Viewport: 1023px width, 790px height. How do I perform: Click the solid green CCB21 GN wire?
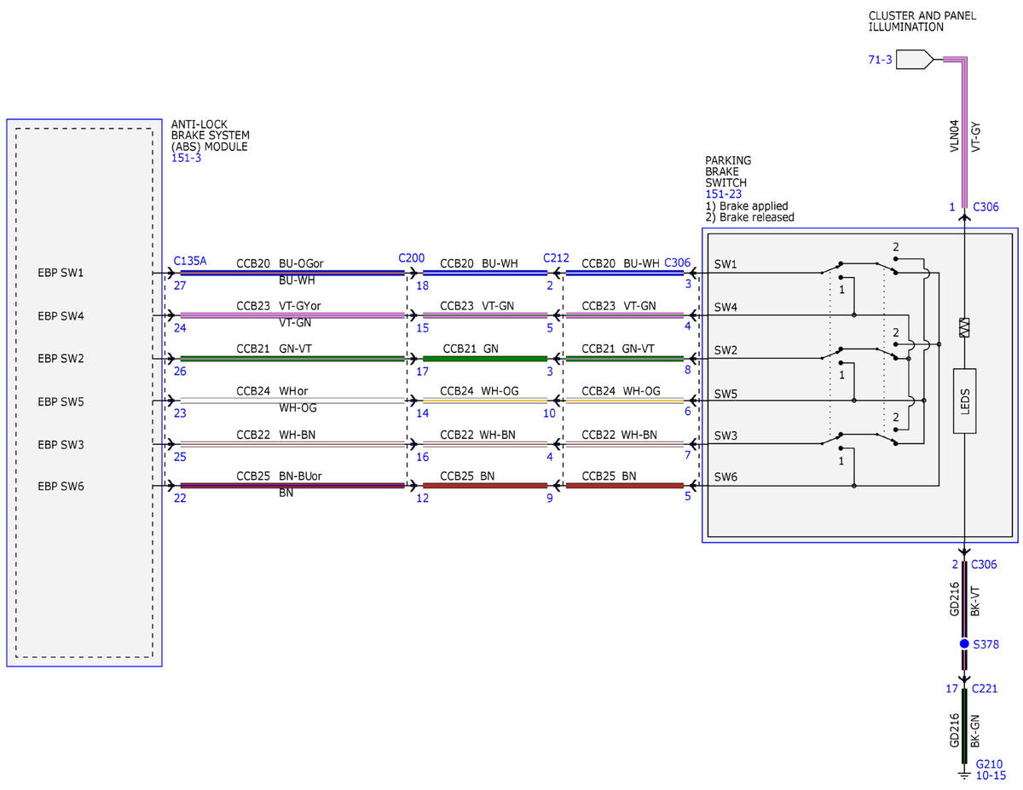pos(485,359)
